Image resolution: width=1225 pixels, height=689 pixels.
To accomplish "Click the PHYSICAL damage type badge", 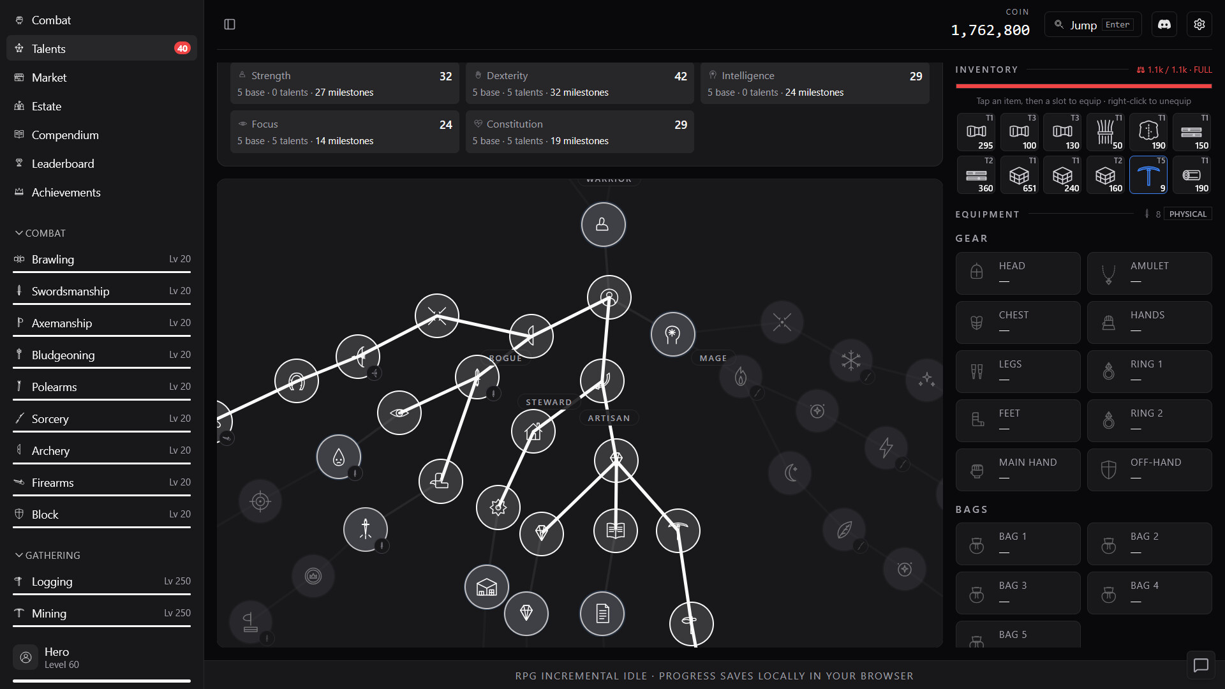I will (1188, 214).
